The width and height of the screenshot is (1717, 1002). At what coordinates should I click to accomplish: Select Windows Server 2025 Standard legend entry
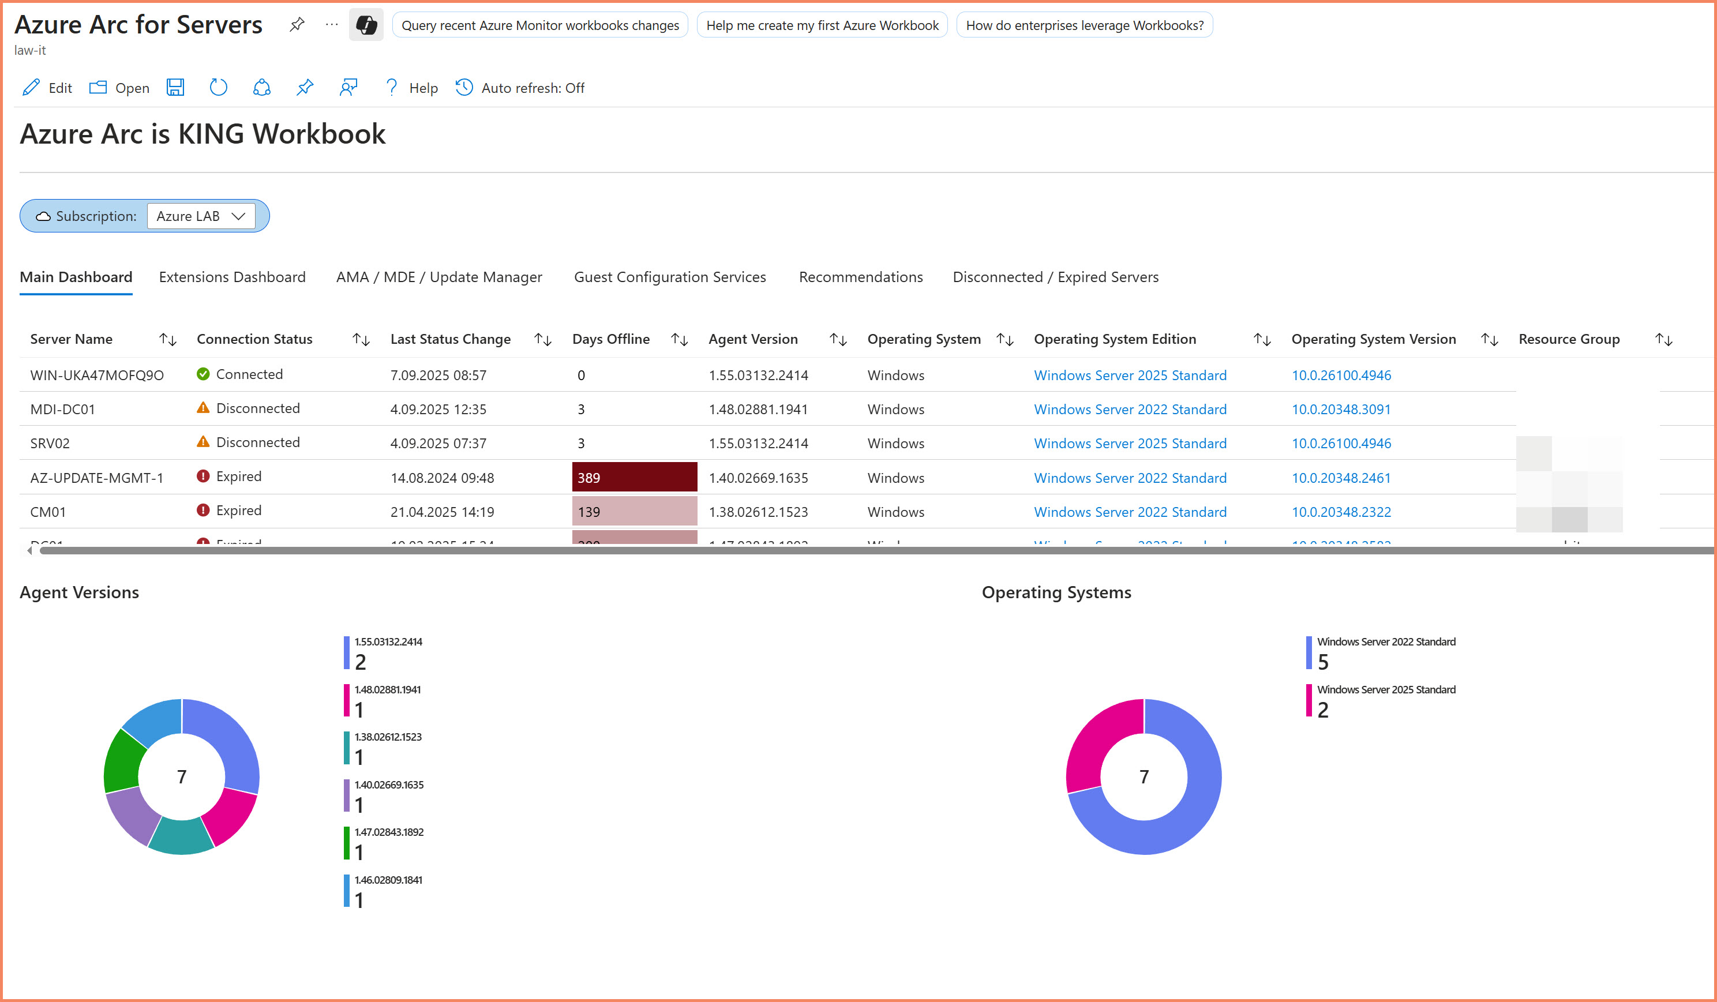(1381, 701)
